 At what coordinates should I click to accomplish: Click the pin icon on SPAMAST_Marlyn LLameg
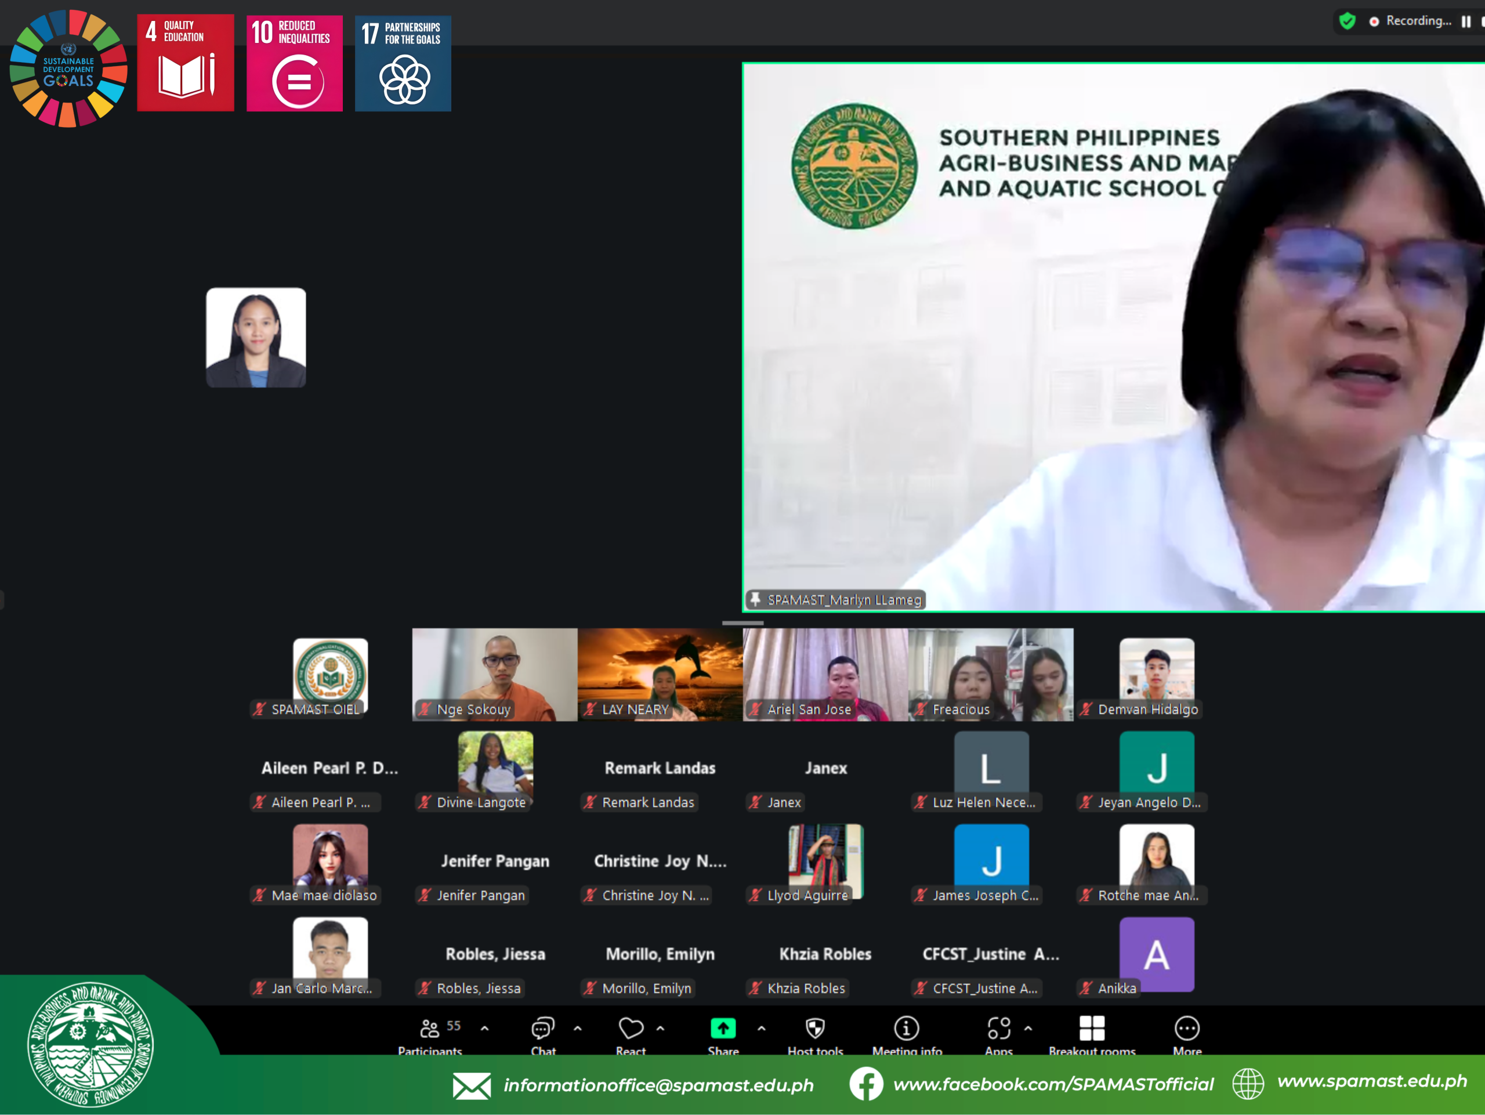click(755, 599)
